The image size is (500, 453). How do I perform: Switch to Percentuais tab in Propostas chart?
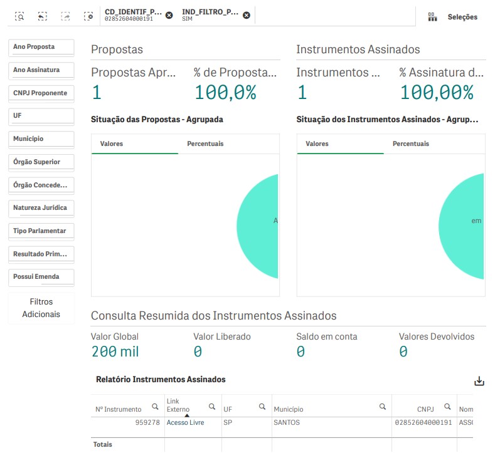tap(205, 143)
